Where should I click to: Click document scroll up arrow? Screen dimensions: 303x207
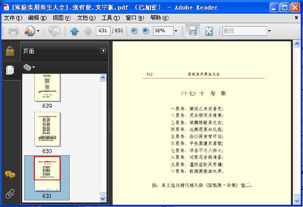coord(296,44)
